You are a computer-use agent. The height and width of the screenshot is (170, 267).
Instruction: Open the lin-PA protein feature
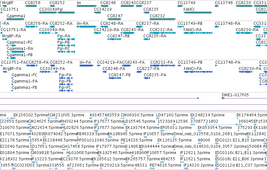pos(87,66)
